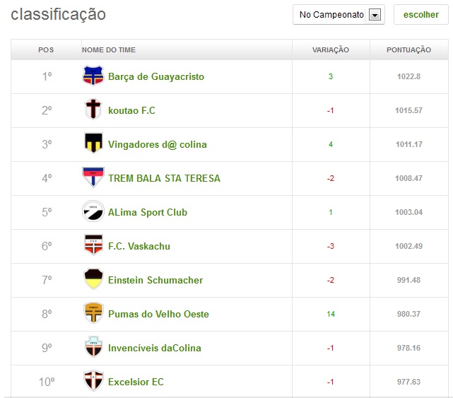Click the Pumas do Velho Oeste crest
Screen dimensions: 453x398
(x=93, y=314)
